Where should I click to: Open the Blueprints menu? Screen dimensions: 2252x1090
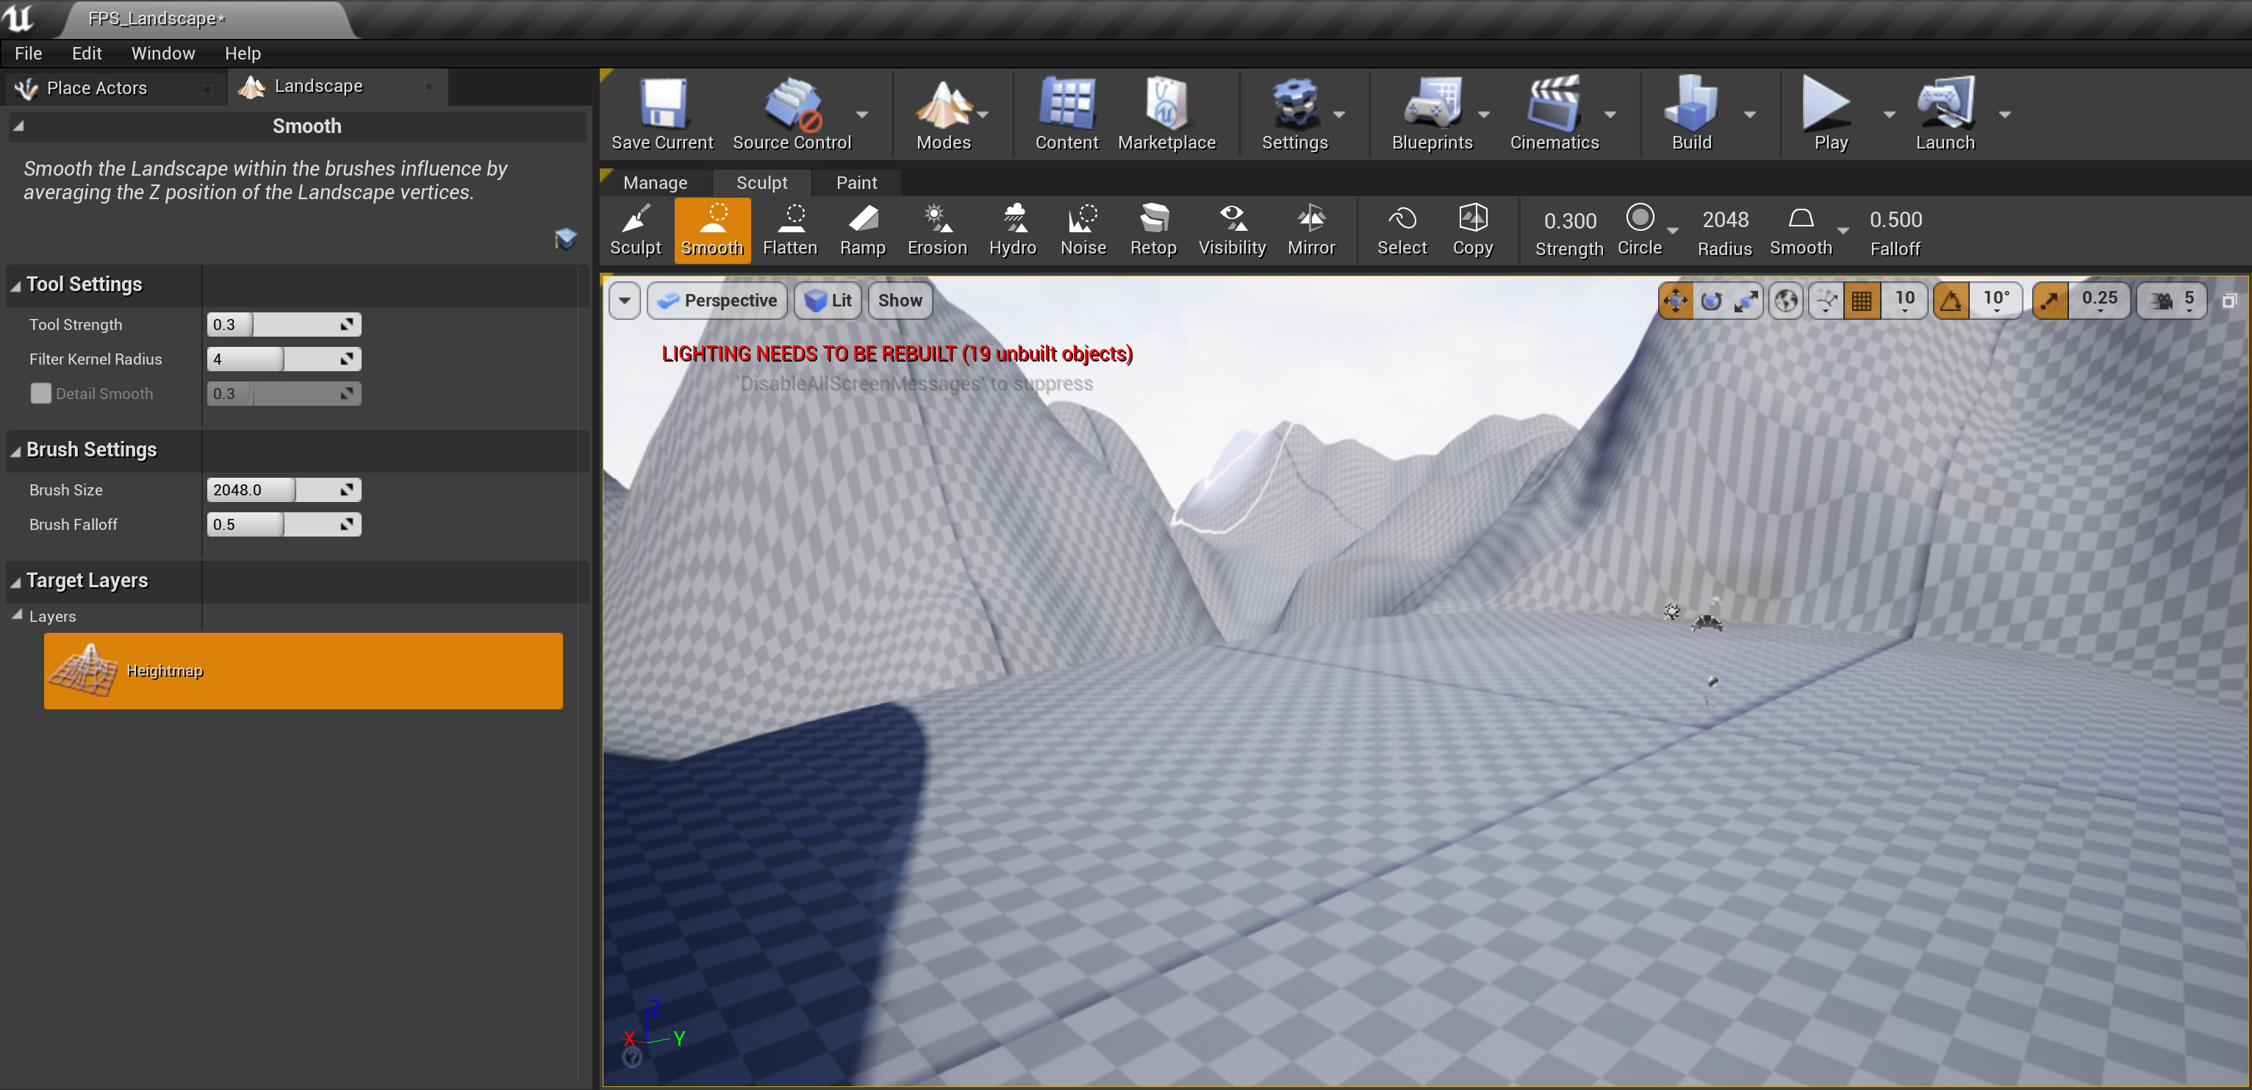pyautogui.click(x=1432, y=114)
